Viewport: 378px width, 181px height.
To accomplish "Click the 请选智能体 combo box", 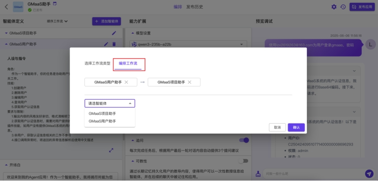I will 110,103.
